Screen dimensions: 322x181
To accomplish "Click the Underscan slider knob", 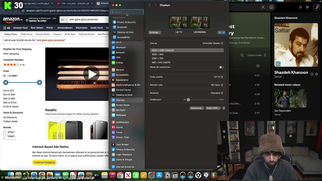I will pos(188,100).
